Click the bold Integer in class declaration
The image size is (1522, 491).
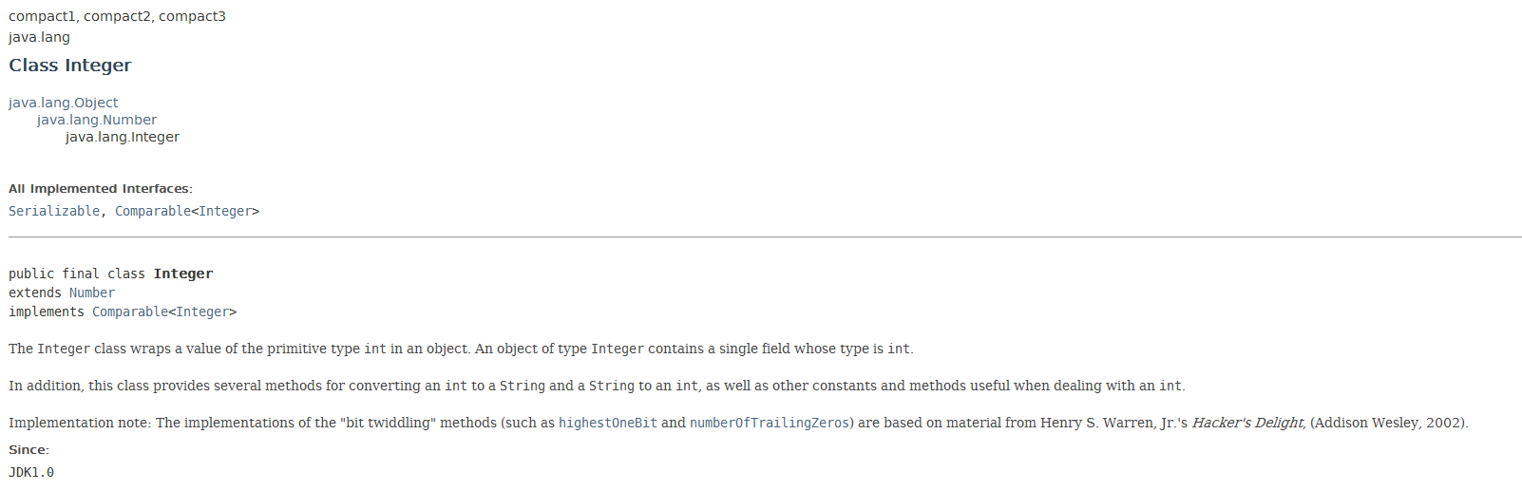[183, 274]
